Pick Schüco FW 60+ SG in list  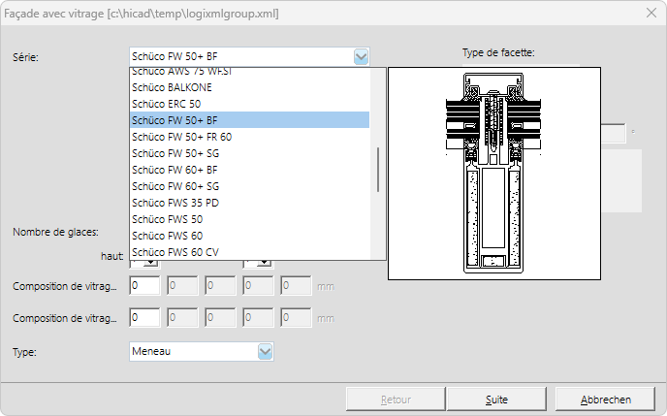pos(250,186)
